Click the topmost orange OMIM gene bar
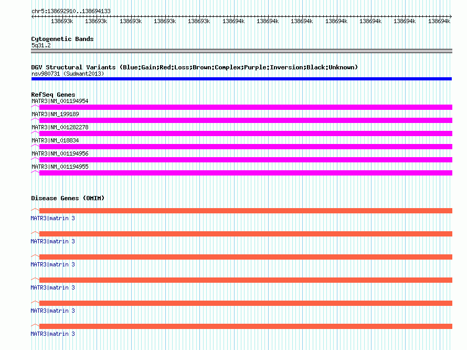467x350 pixels. point(246,211)
